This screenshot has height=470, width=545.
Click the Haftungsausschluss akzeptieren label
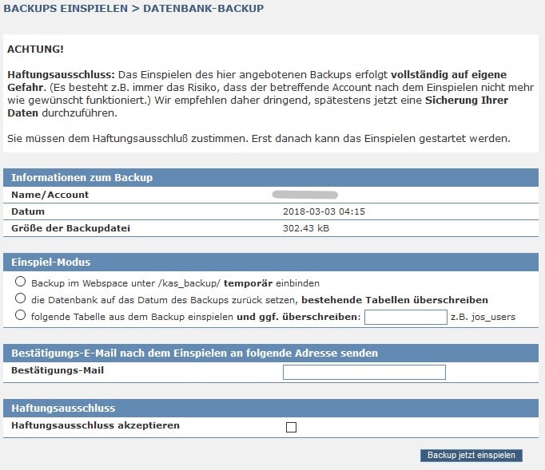click(95, 425)
